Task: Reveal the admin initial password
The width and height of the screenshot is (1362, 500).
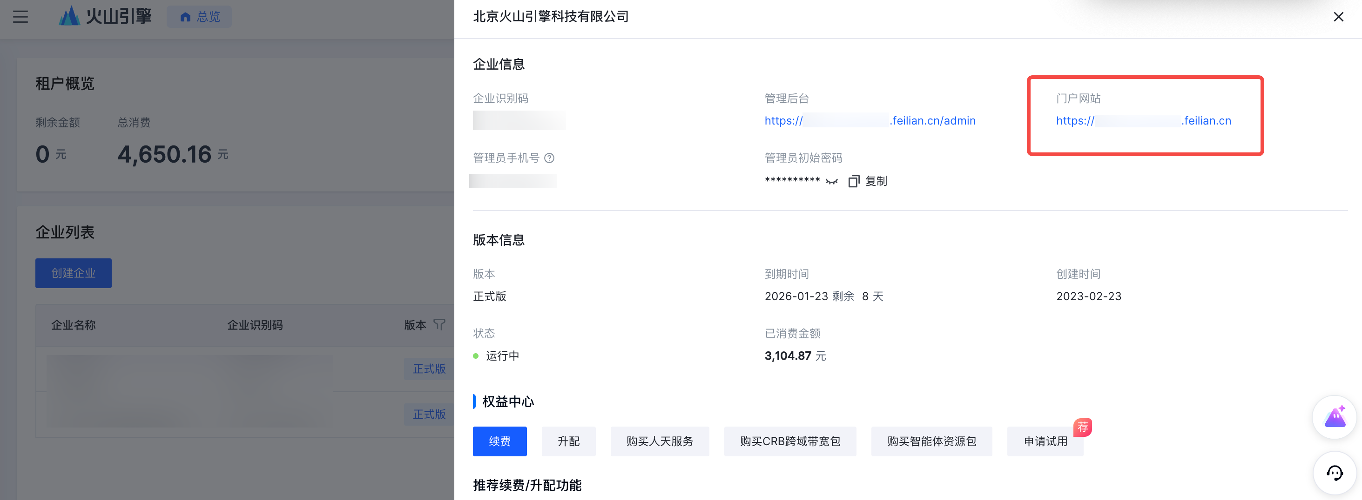Action: [832, 181]
